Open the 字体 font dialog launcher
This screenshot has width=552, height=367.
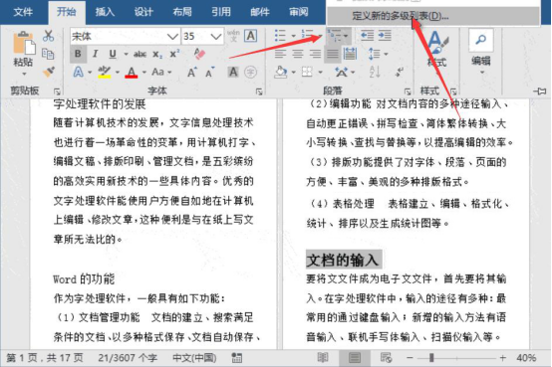click(259, 92)
